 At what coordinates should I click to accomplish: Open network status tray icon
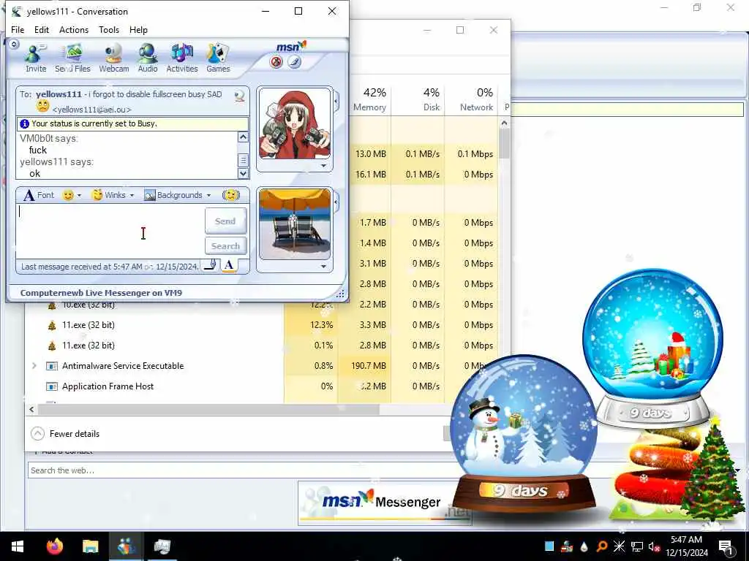click(637, 546)
